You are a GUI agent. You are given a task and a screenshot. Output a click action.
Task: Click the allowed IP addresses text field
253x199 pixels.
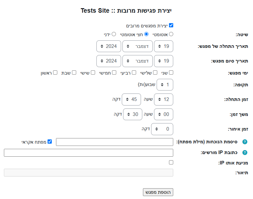point(89,153)
